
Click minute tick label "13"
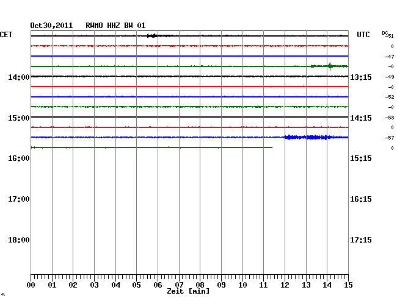pyautogui.click(x=306, y=285)
